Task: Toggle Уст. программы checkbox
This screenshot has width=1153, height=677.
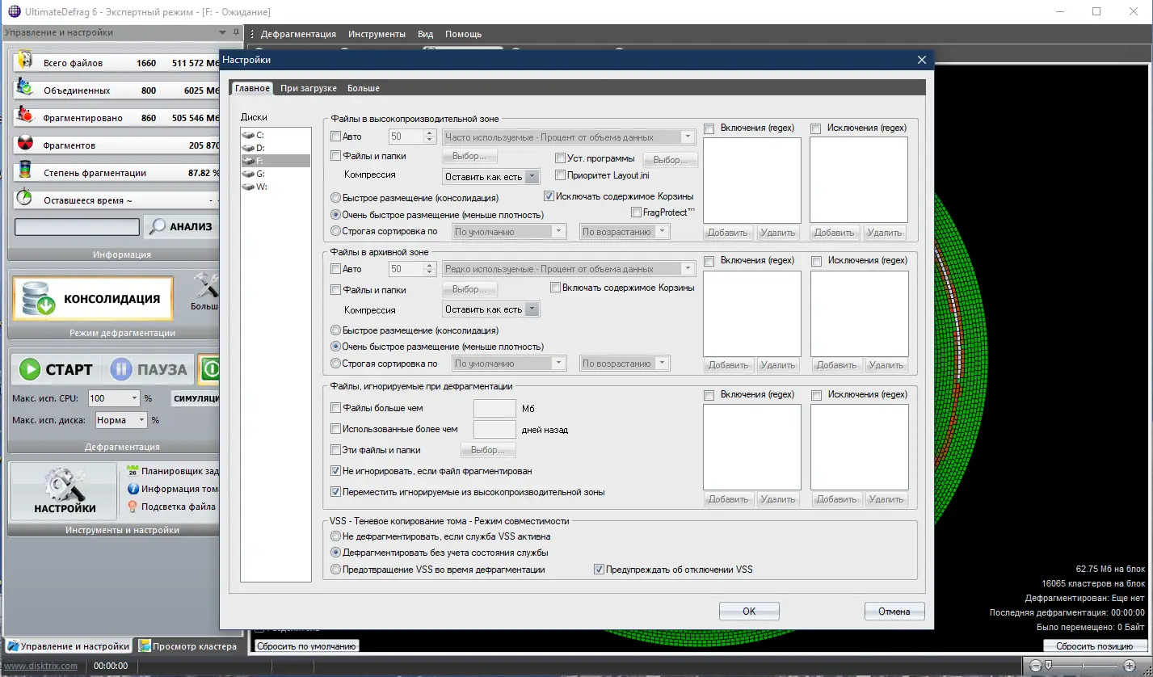Action: click(561, 158)
